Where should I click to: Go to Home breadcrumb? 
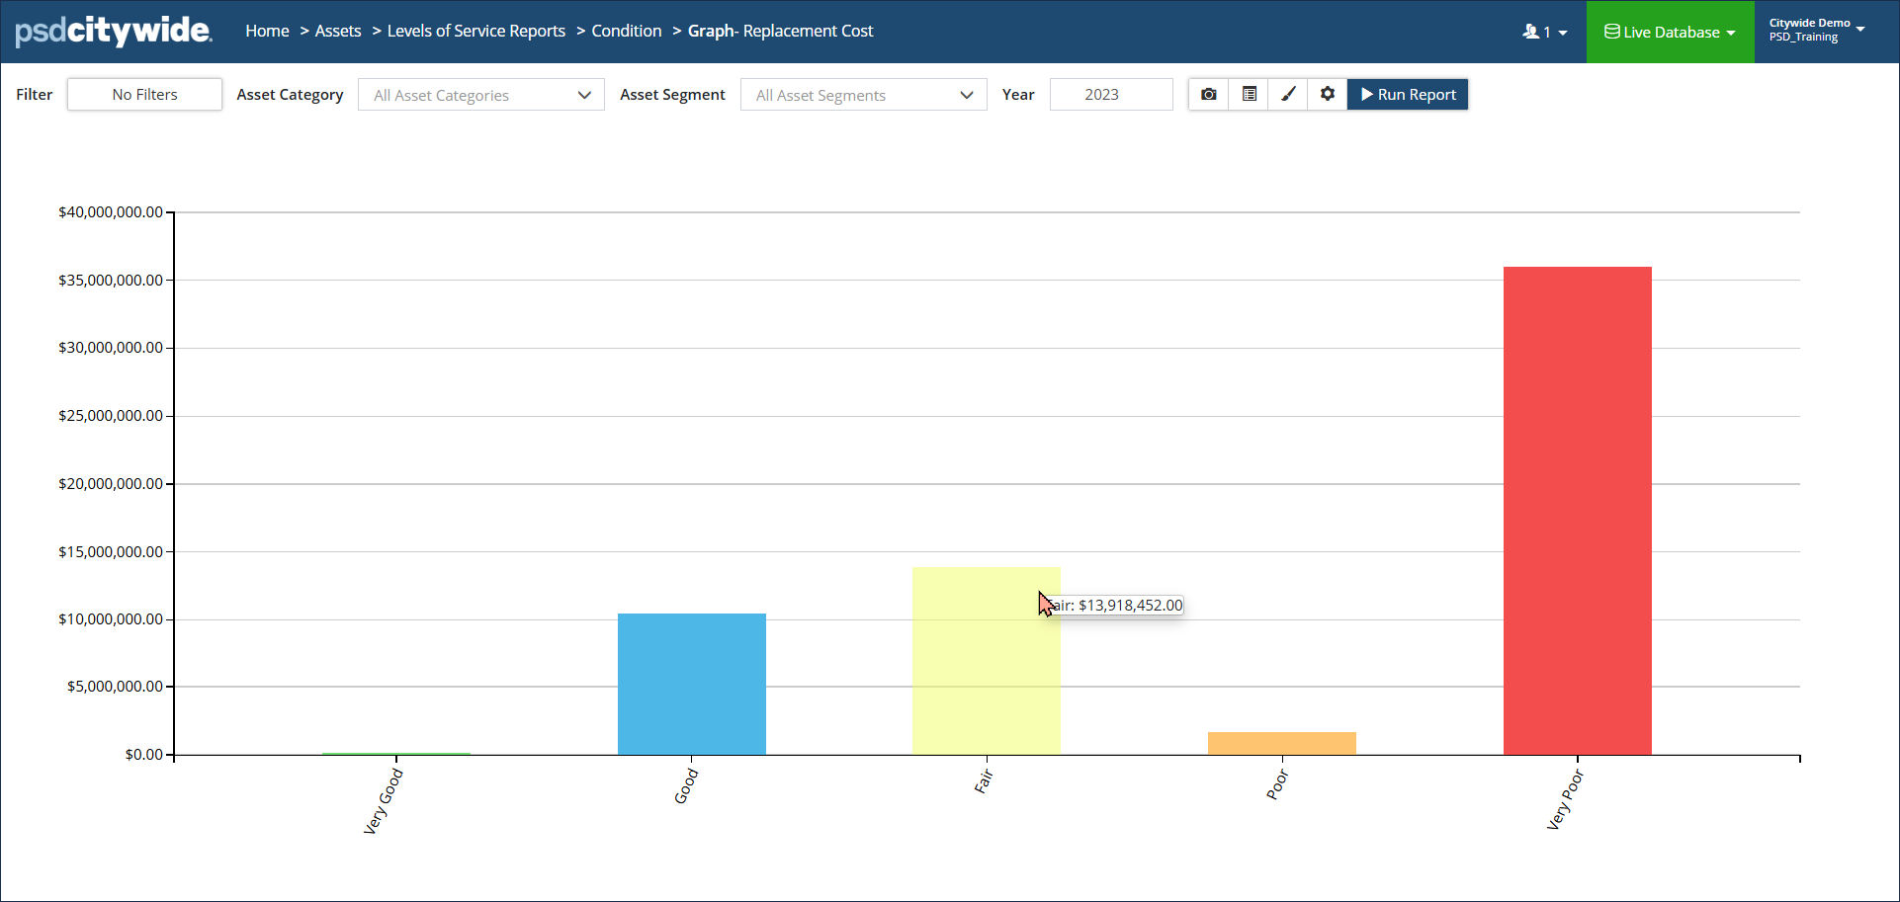tap(267, 32)
